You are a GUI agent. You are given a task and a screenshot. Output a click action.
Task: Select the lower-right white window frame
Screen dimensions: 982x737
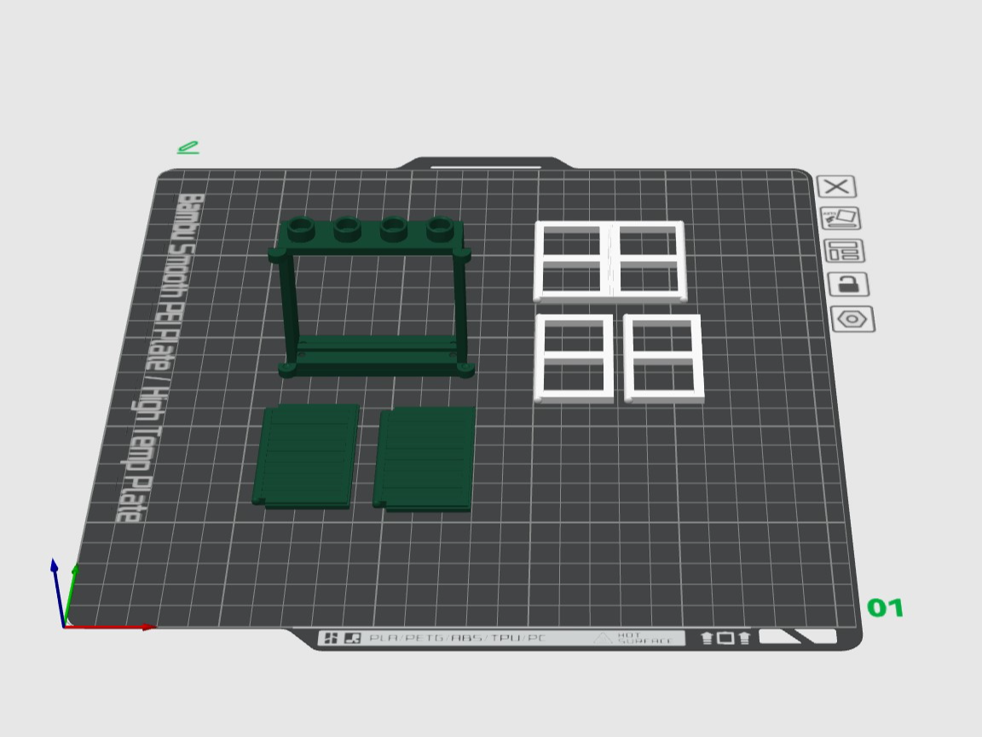664,358
